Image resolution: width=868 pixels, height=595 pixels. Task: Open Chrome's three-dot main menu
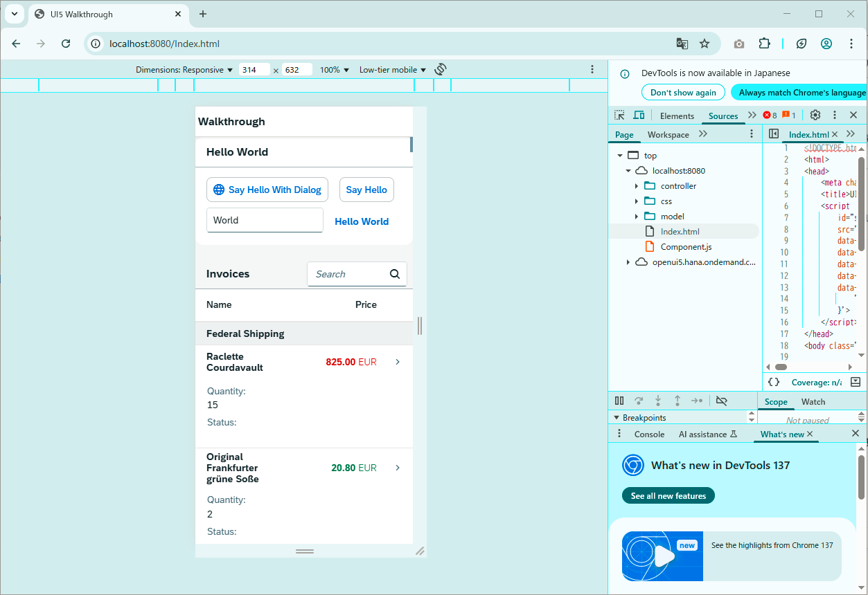(851, 44)
